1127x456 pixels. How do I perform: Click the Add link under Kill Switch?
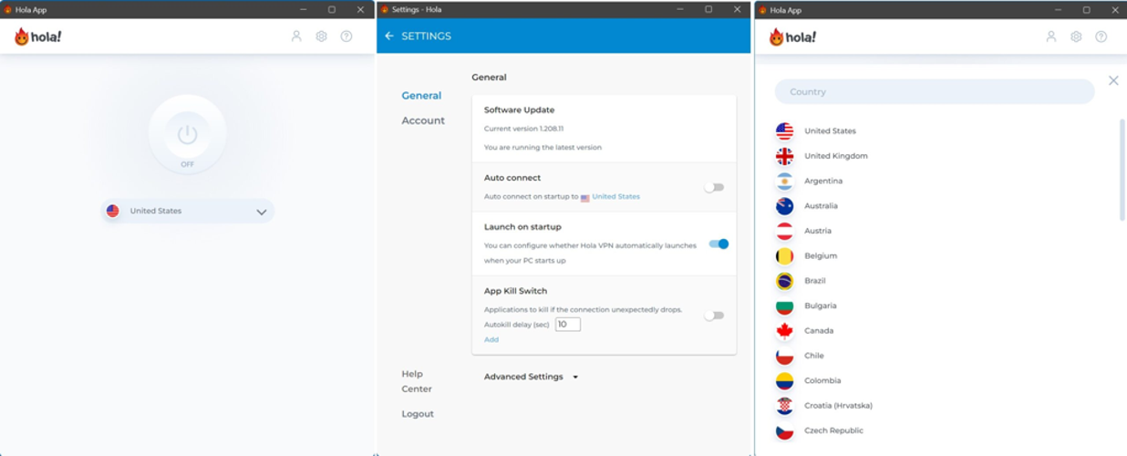click(491, 339)
